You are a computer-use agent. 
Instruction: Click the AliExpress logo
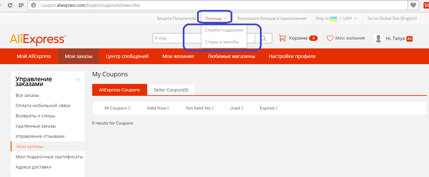(38, 40)
